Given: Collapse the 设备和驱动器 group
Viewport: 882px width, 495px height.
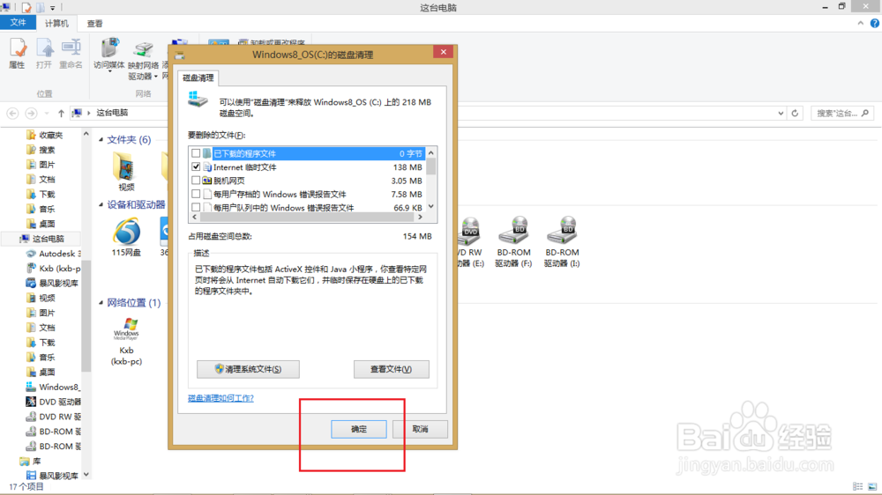Looking at the screenshot, I should pyautogui.click(x=101, y=204).
